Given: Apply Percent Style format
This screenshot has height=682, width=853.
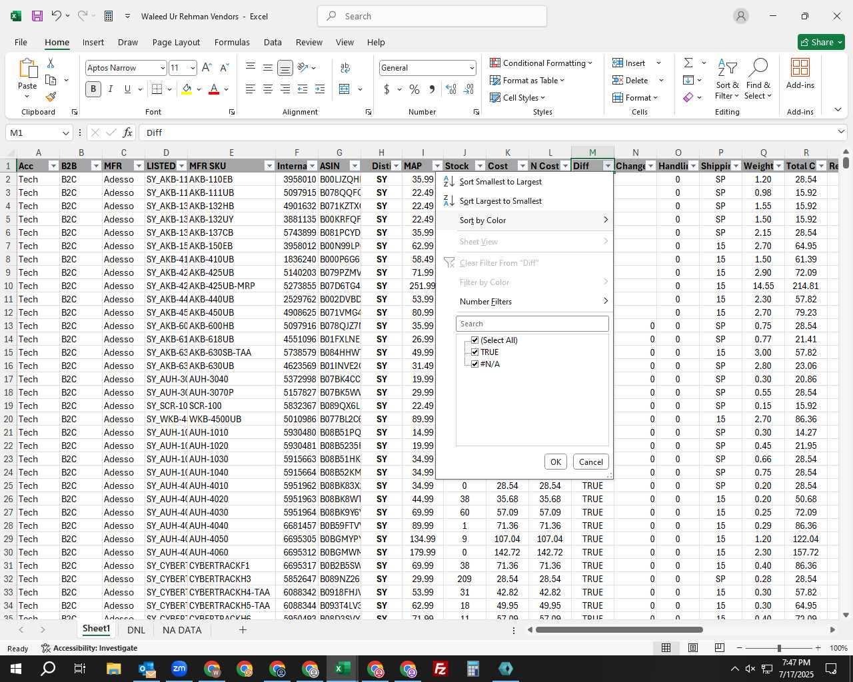Looking at the screenshot, I should (x=415, y=89).
